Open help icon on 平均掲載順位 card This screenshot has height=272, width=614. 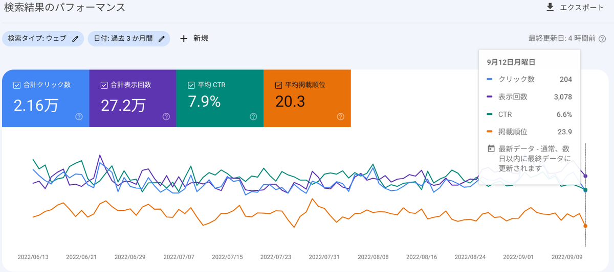(341, 116)
